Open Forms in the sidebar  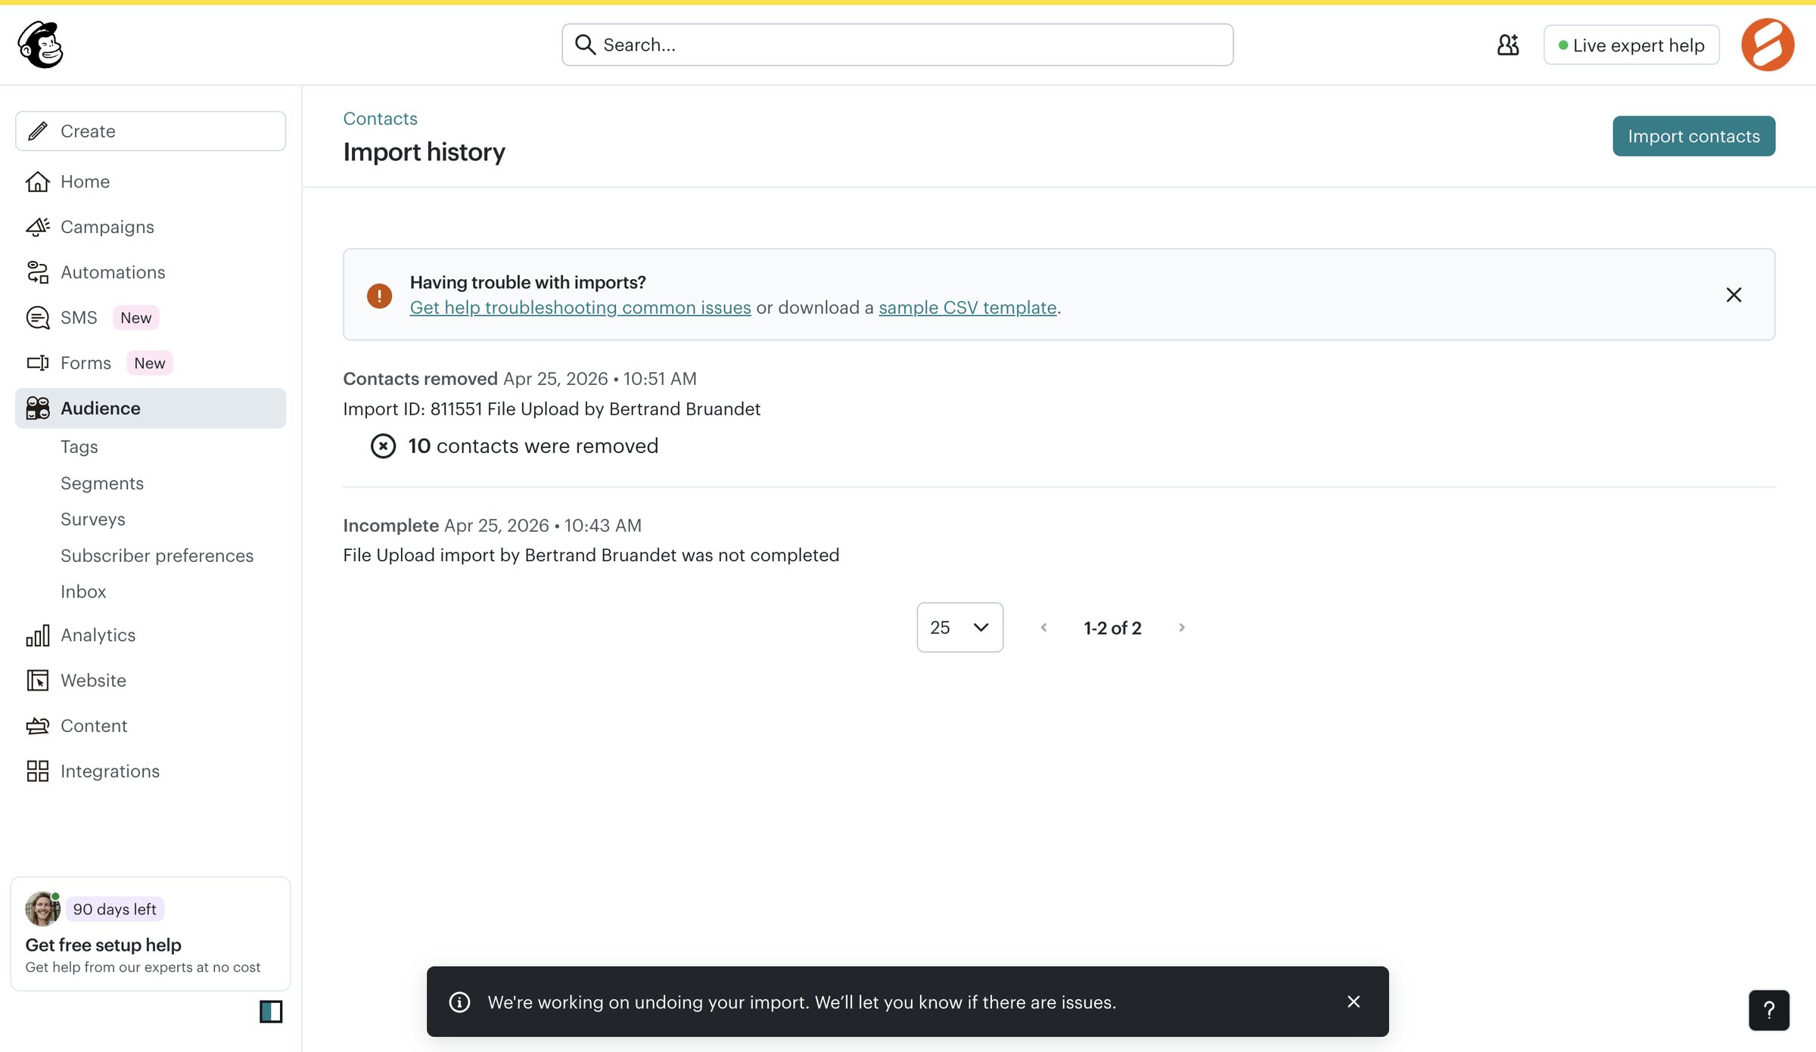(x=151, y=363)
